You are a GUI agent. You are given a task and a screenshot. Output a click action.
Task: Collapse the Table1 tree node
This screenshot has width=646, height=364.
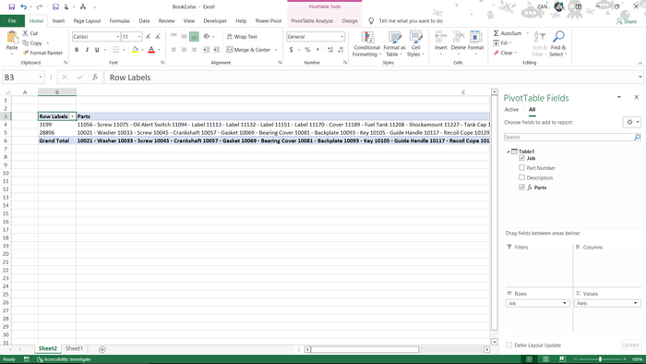pos(508,152)
